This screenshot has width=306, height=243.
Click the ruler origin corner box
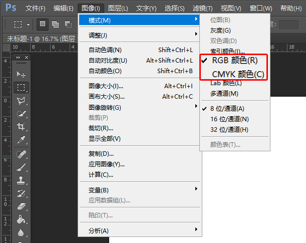click(7, 48)
